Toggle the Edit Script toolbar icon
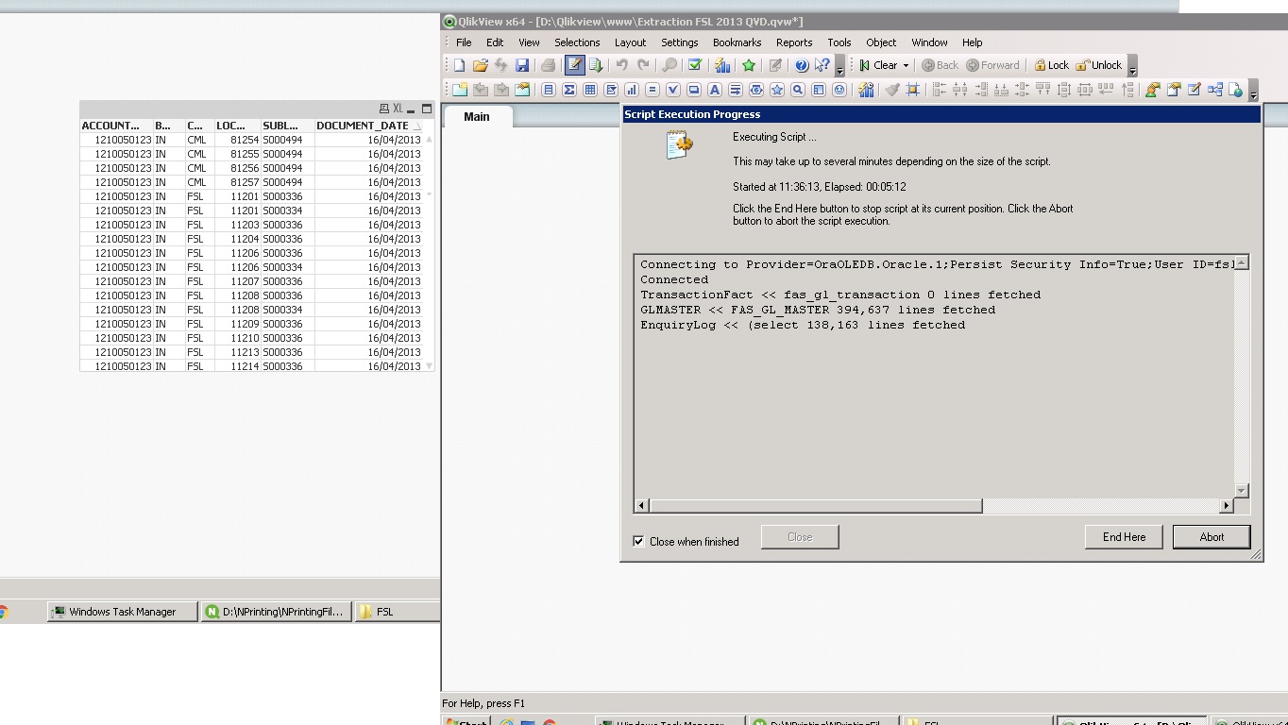This screenshot has width=1288, height=725. tap(574, 65)
